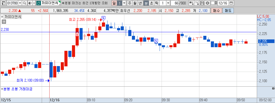
Task: Select the 월 (monthly) chart period
Action: [135, 3]
